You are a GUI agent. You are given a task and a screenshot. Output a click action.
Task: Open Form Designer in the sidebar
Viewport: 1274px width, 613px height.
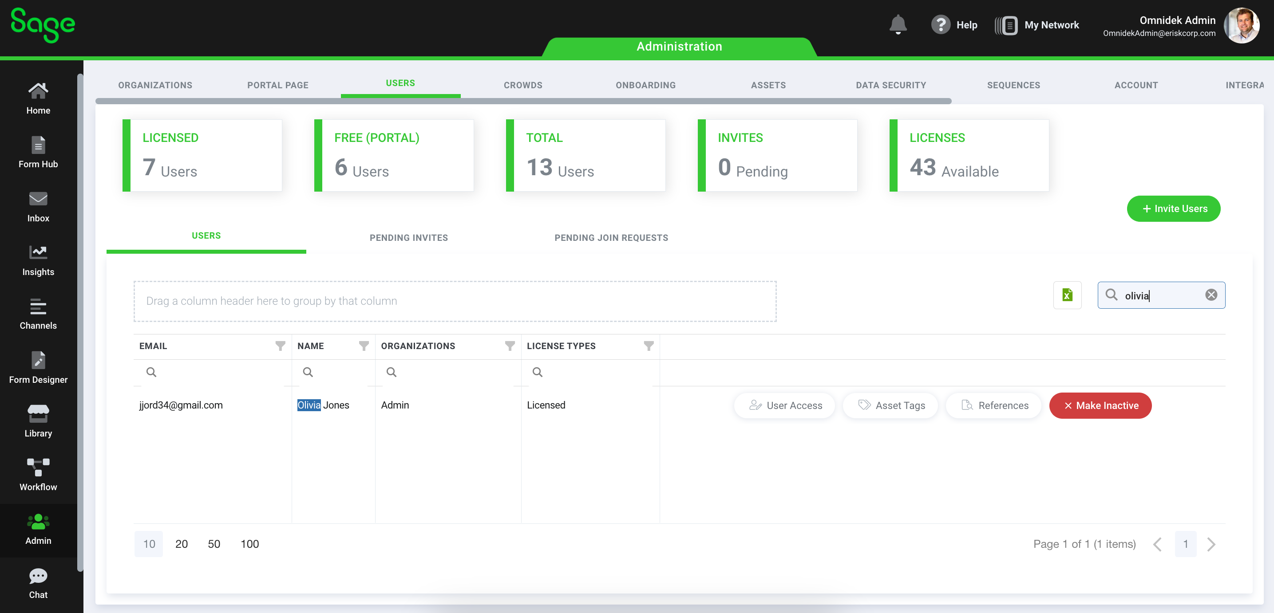(x=38, y=368)
